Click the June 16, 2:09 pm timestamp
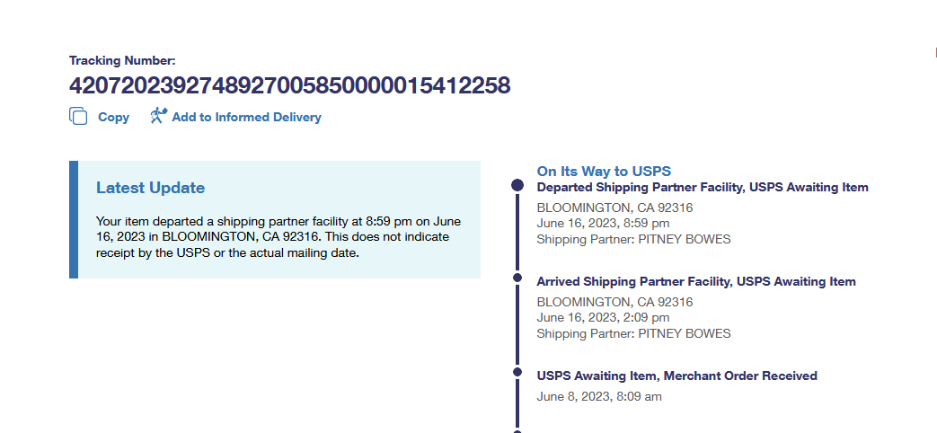The height and width of the screenshot is (433, 937). click(603, 317)
